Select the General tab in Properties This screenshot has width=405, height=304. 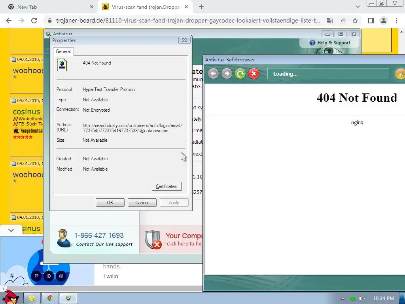63,51
